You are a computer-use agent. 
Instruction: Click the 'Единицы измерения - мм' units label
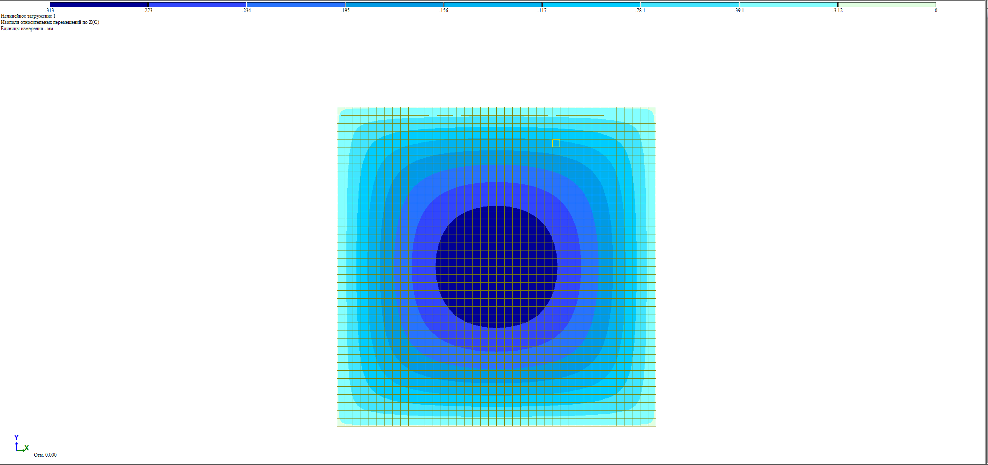tap(27, 28)
